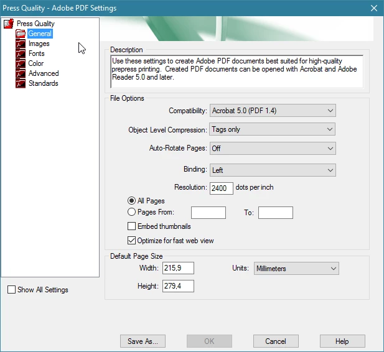The height and width of the screenshot is (352, 384).
Task: Click the Resolution input field
Action: (x=222, y=188)
